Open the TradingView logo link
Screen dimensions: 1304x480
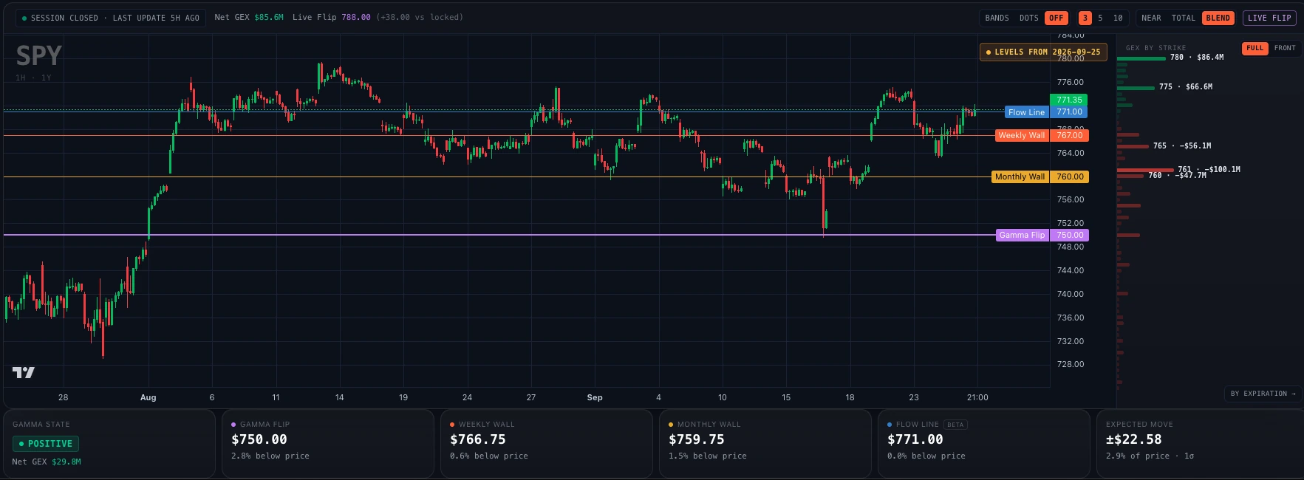(24, 372)
